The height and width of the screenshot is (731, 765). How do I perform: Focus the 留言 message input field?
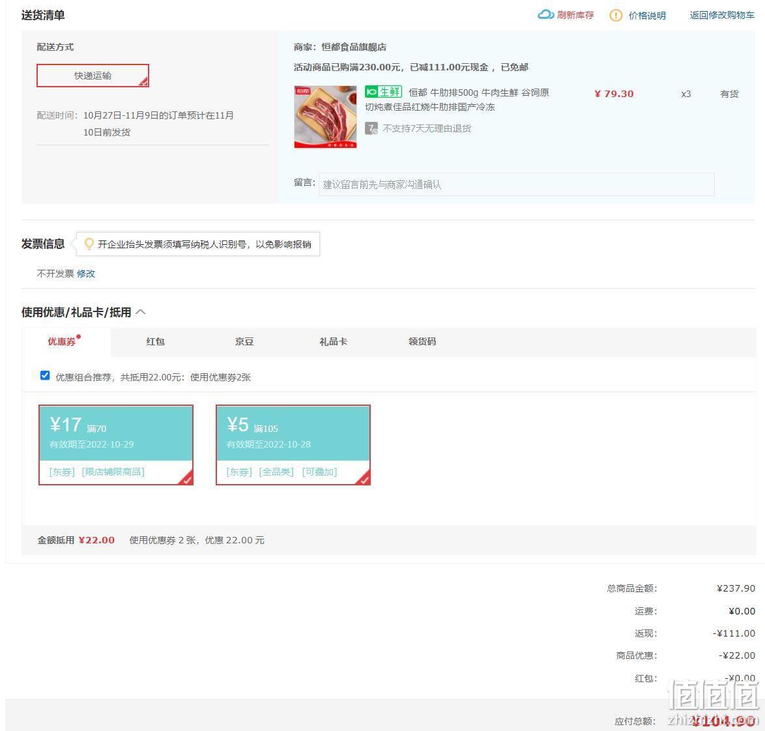tap(516, 184)
